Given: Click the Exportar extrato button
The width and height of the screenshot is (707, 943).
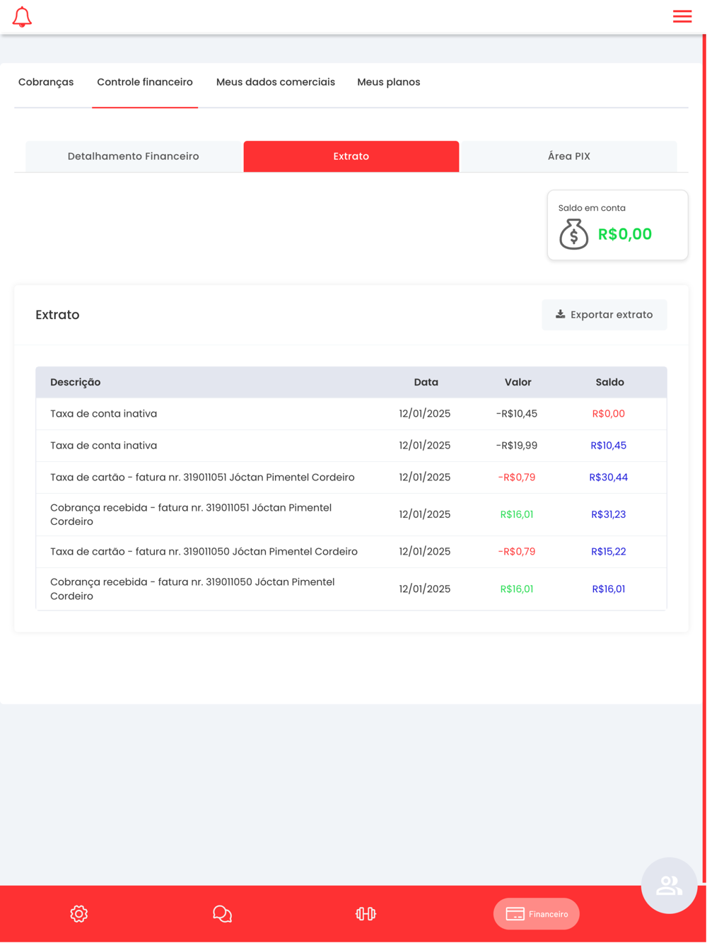Looking at the screenshot, I should [x=604, y=315].
